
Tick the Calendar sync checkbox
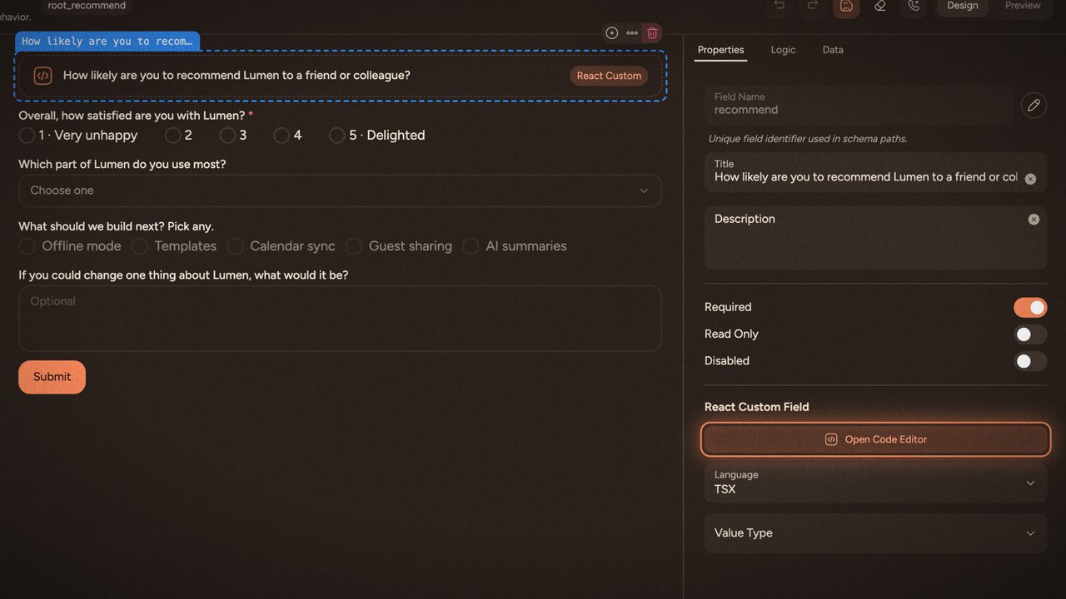click(x=235, y=246)
